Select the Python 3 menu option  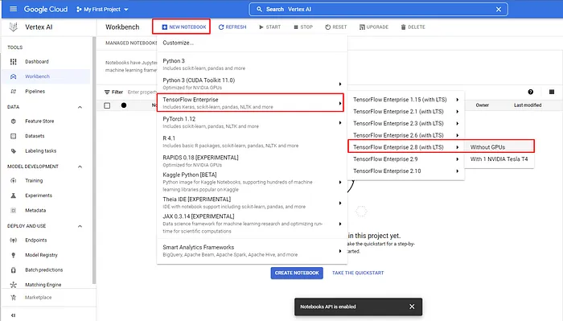252,64
